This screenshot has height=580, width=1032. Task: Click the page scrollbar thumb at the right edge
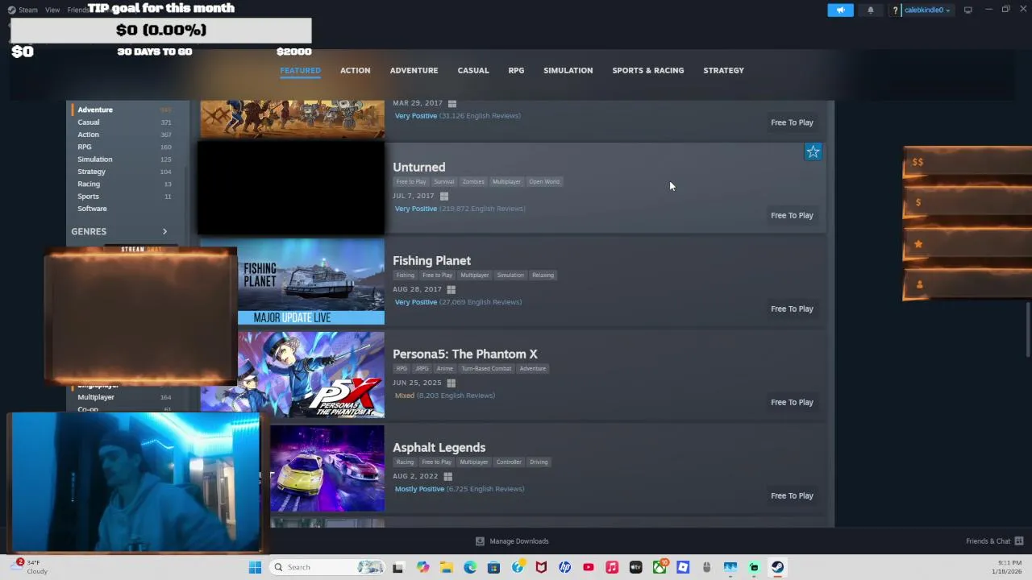1027,329
